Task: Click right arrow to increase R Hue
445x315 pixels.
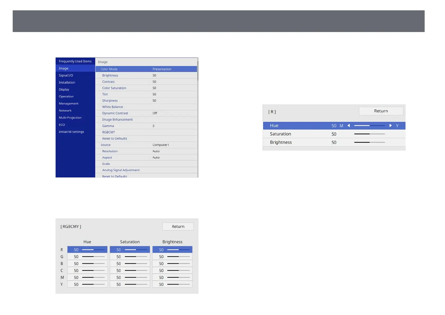Action: 390,126
